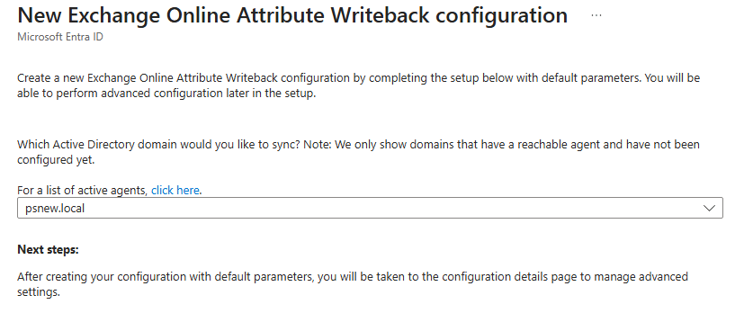
Task: Focus the domain selection field
Action: pos(370,208)
